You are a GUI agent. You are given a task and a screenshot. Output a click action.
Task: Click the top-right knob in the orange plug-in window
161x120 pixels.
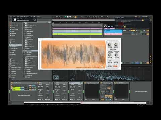pyautogui.click(x=116, y=44)
